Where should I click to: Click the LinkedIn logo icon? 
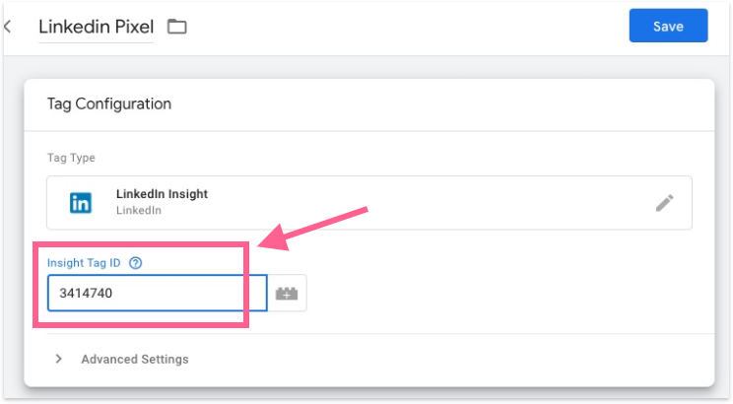point(81,203)
